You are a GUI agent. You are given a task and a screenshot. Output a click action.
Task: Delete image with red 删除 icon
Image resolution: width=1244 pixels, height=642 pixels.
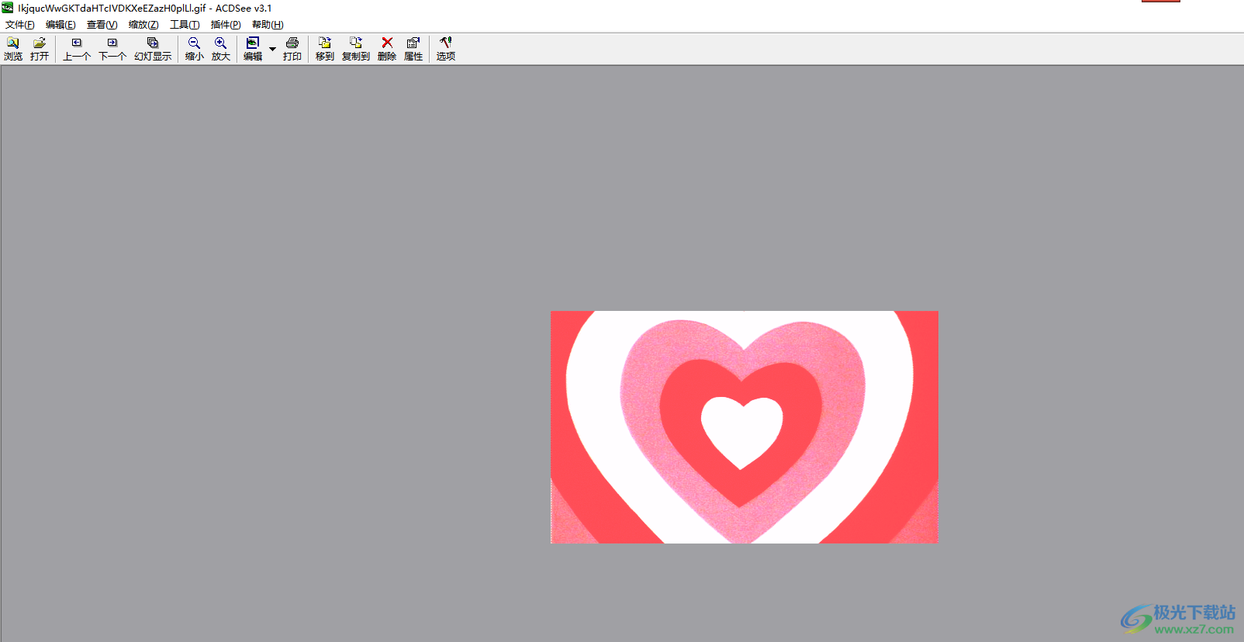click(387, 49)
